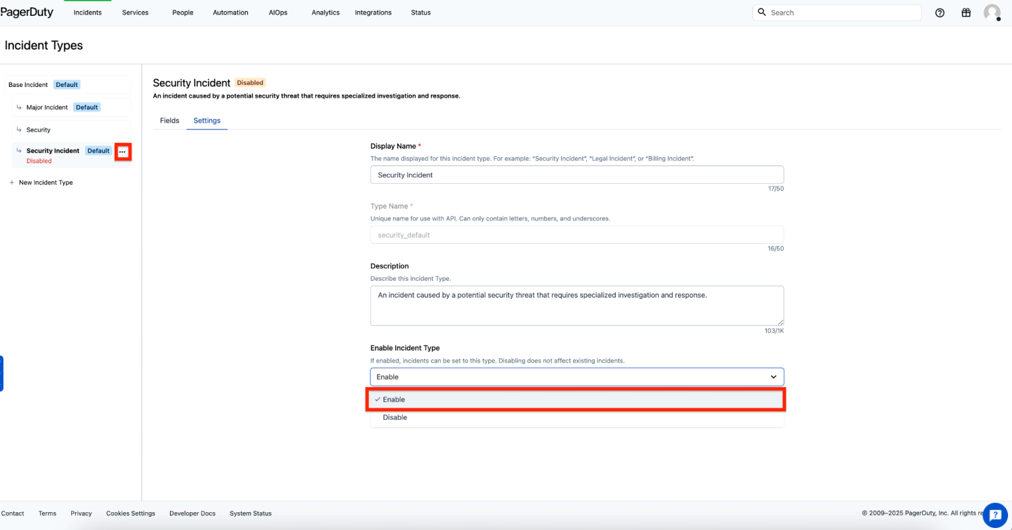Click the plus icon for New Incident Type
This screenshot has width=1012, height=530.
[12, 183]
